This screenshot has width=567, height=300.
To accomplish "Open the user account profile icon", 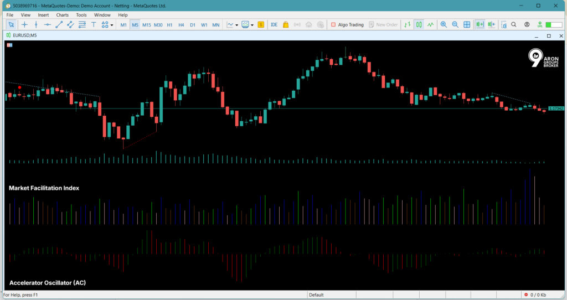I will [x=527, y=24].
